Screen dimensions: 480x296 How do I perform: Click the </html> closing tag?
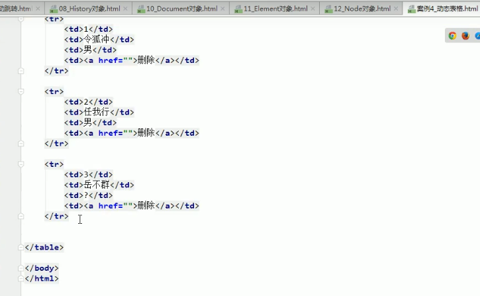pos(42,279)
